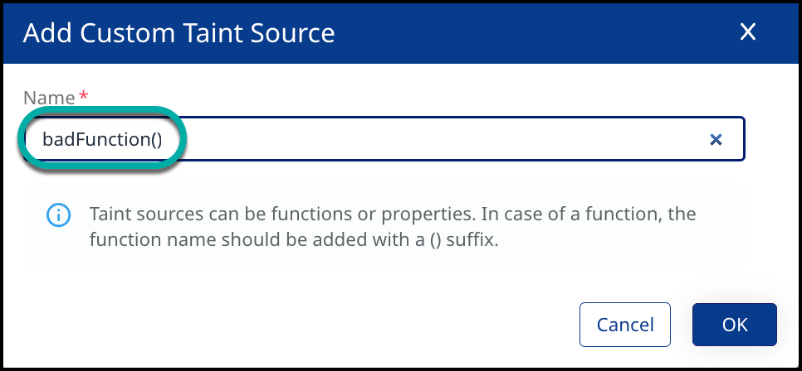
Task: Click the blue title bar's empty area
Action: [531, 33]
